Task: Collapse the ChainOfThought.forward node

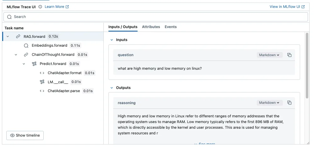Action: point(16,55)
